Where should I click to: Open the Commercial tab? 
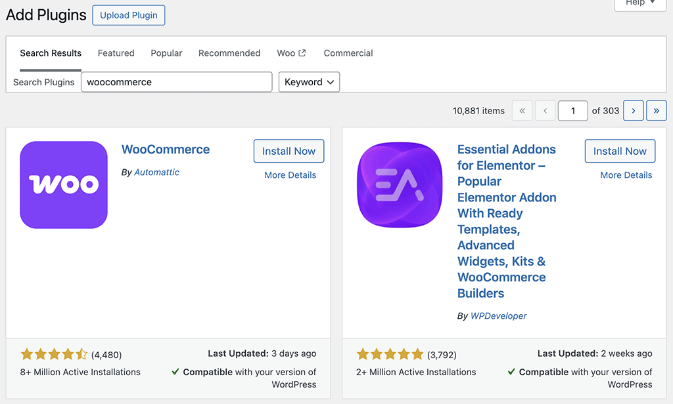click(x=348, y=53)
